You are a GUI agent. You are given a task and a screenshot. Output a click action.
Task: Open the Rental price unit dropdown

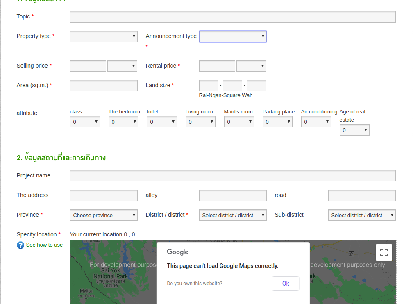(251, 66)
